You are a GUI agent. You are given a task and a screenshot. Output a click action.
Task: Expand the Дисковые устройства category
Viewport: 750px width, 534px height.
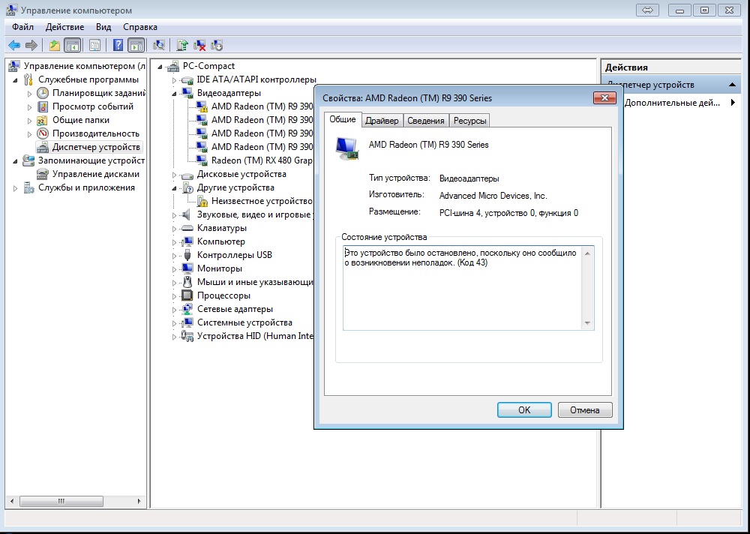click(175, 175)
